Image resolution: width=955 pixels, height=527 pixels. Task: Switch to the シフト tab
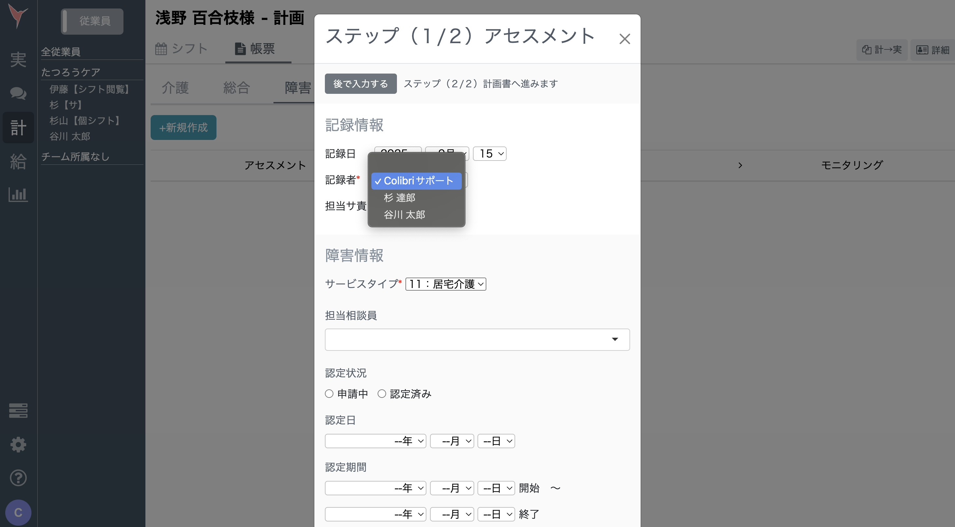[x=183, y=48]
